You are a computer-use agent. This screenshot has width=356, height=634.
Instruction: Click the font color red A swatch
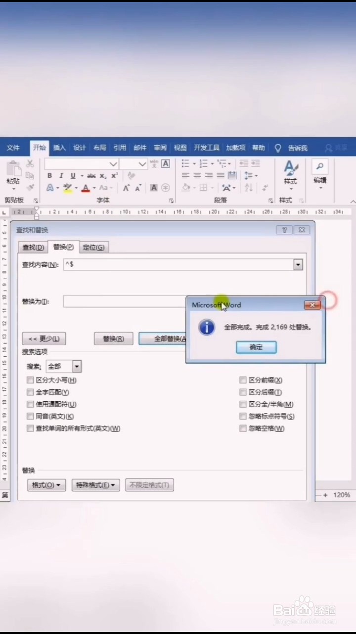click(86, 188)
